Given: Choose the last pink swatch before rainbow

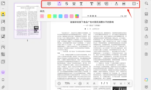Looking at the screenshot, I should 71,16.
